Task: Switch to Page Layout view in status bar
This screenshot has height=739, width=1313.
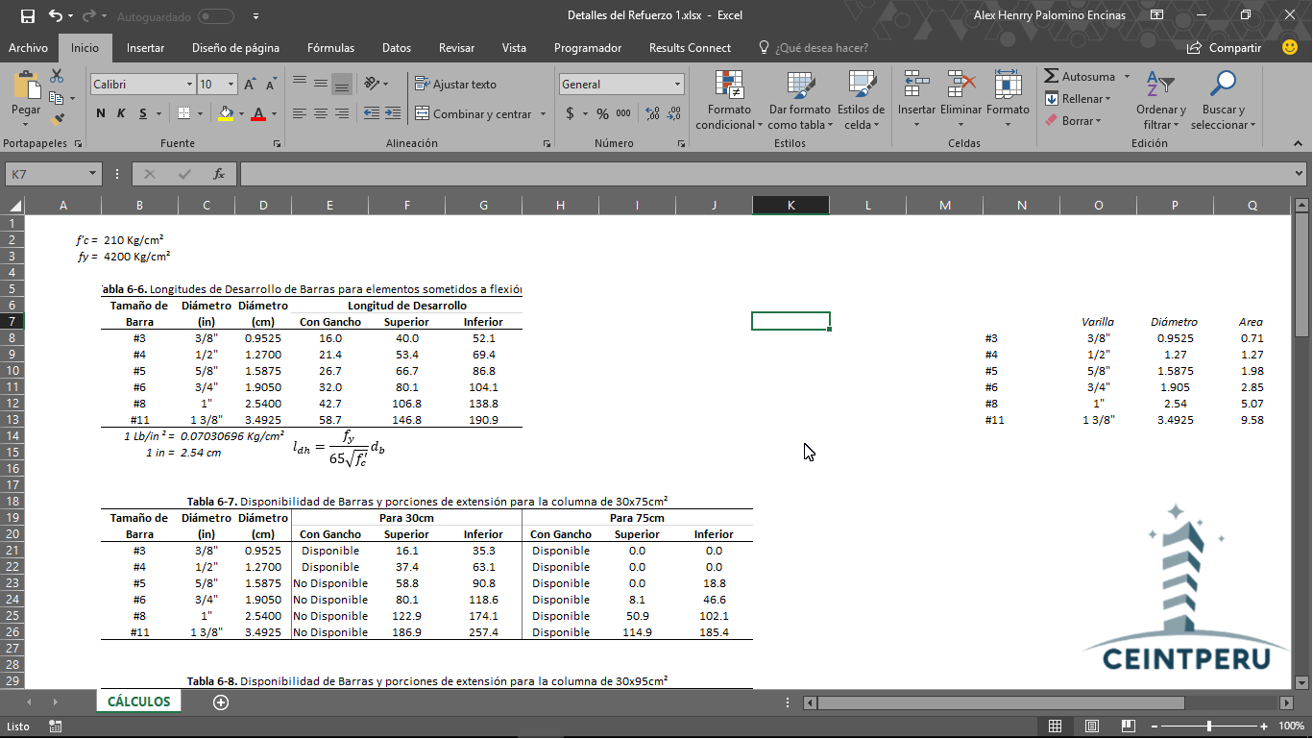Action: tap(1092, 727)
